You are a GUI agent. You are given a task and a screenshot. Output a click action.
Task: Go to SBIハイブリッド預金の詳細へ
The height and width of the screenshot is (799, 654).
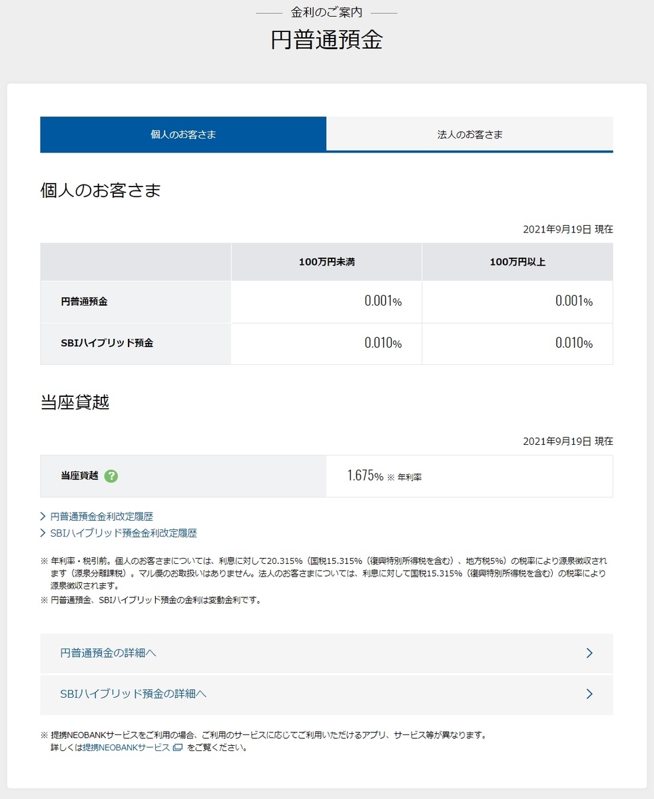pyautogui.click(x=326, y=694)
